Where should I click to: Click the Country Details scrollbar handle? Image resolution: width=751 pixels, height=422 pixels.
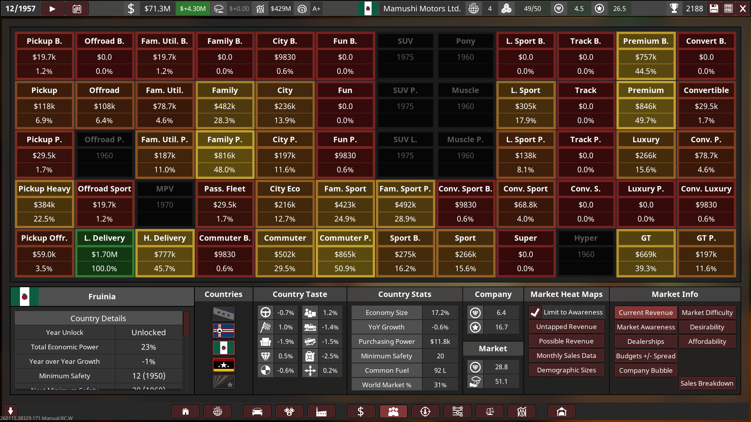[187, 324]
